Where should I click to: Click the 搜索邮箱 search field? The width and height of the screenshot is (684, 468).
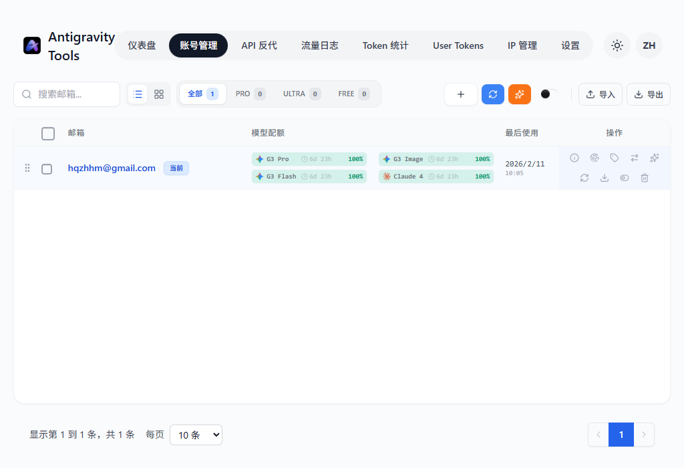(67, 94)
